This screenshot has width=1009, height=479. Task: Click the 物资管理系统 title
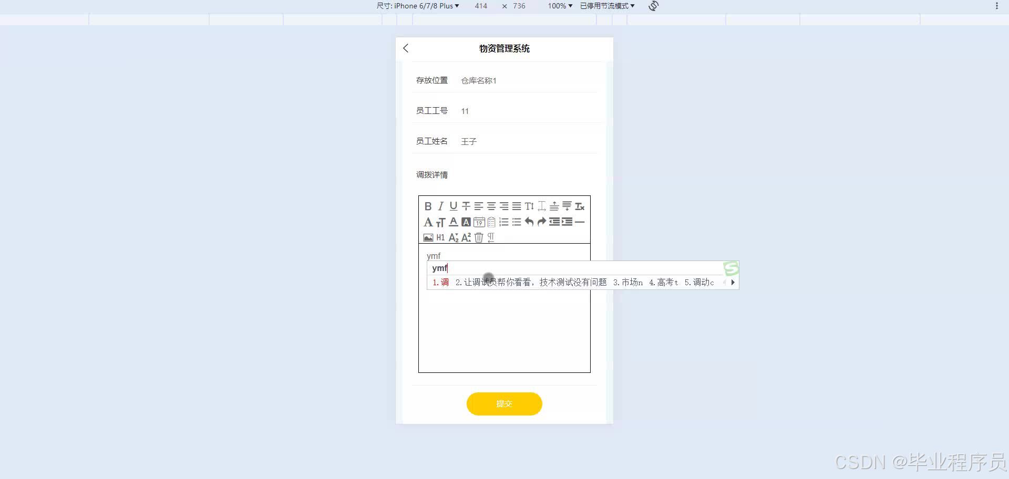[x=504, y=48]
